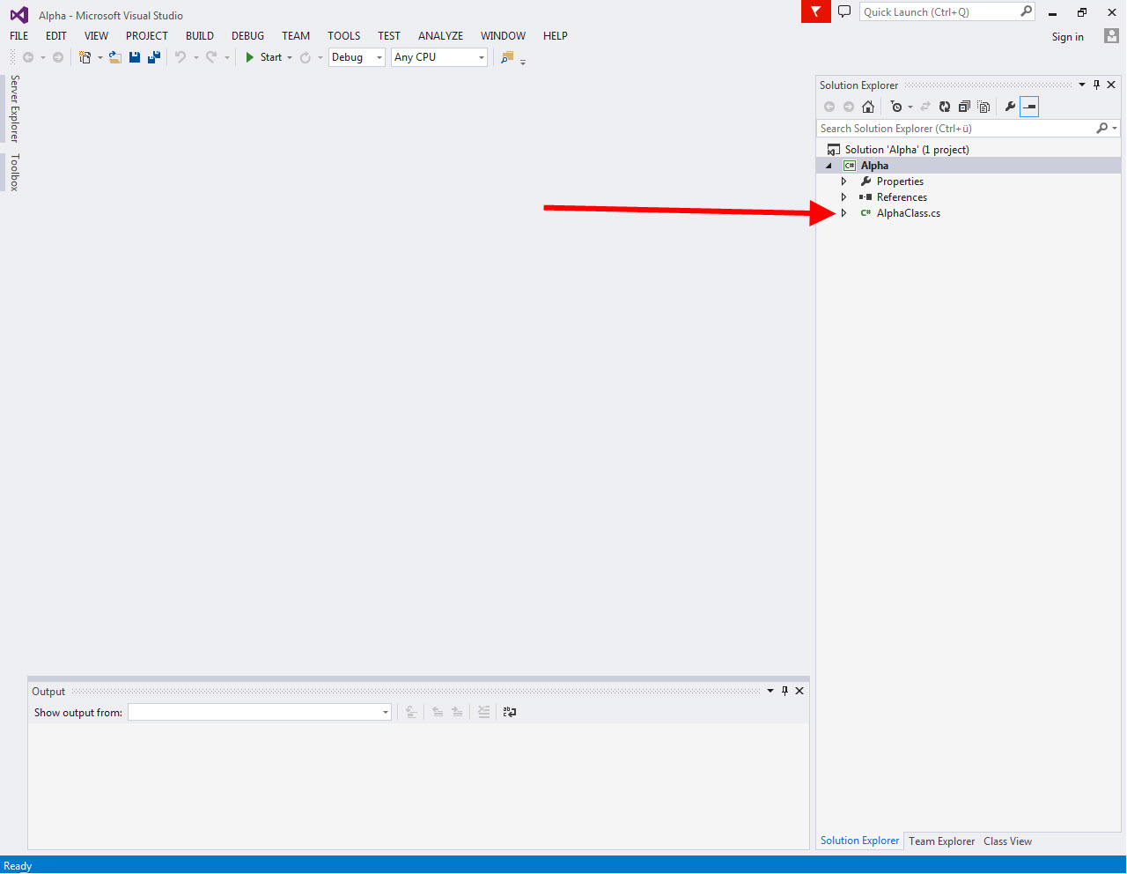The height and width of the screenshot is (874, 1127).
Task: Toggle Preview Selected Items button
Action: click(x=1029, y=107)
